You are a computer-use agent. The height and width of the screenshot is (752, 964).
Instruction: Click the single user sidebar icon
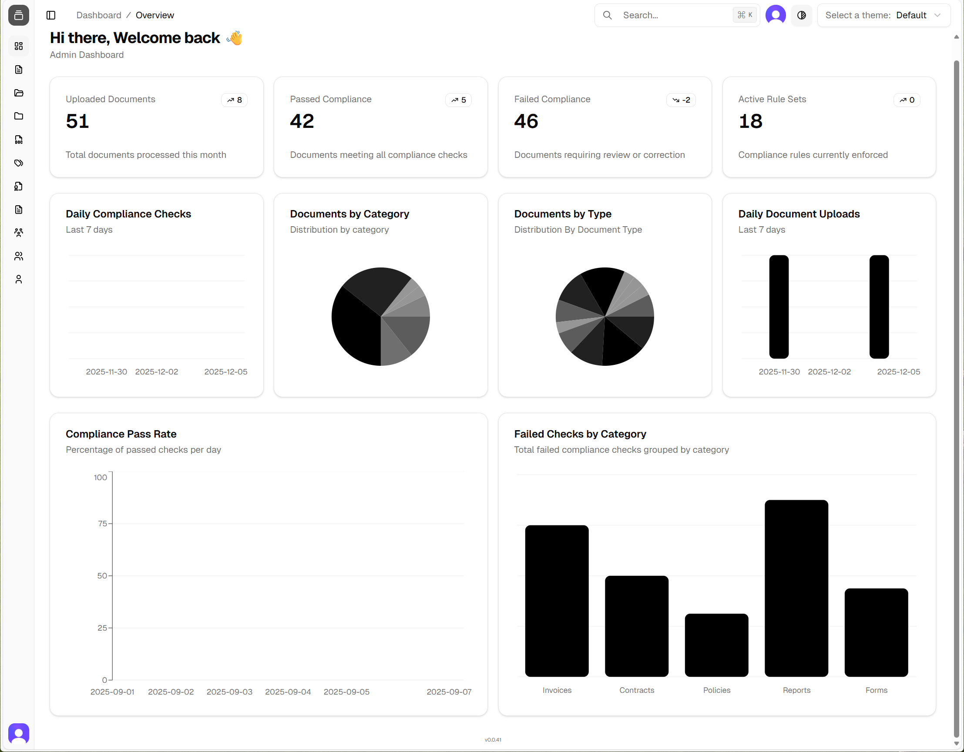pyautogui.click(x=19, y=279)
